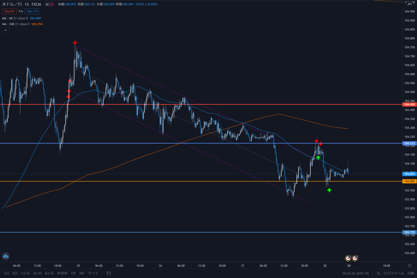Open the go-to-date calendar icon

[109, 273]
